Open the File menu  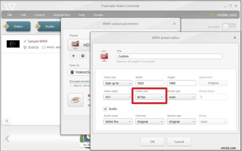pos(10,15)
